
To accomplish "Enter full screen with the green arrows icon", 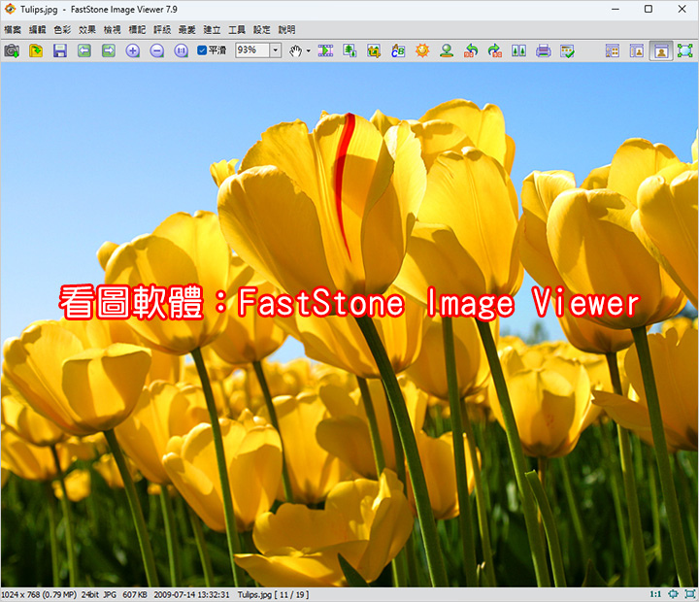I will tap(684, 50).
